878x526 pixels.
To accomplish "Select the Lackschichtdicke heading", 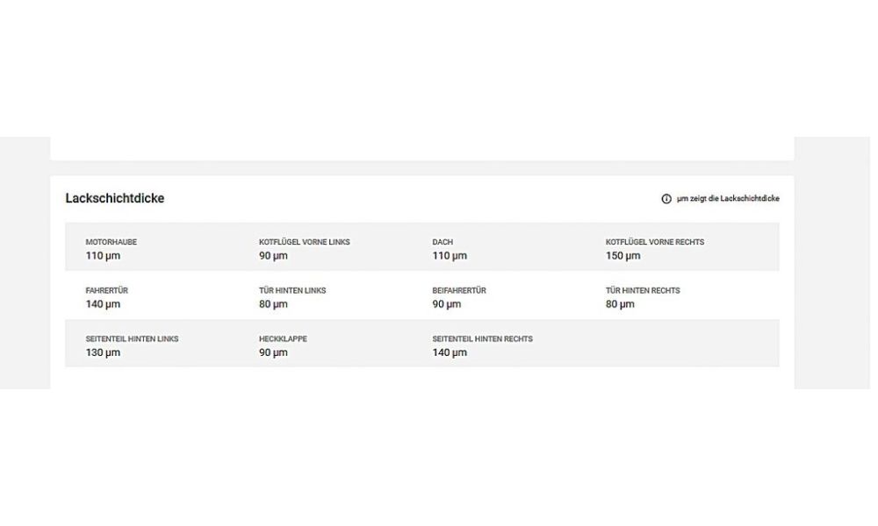I will pos(115,198).
